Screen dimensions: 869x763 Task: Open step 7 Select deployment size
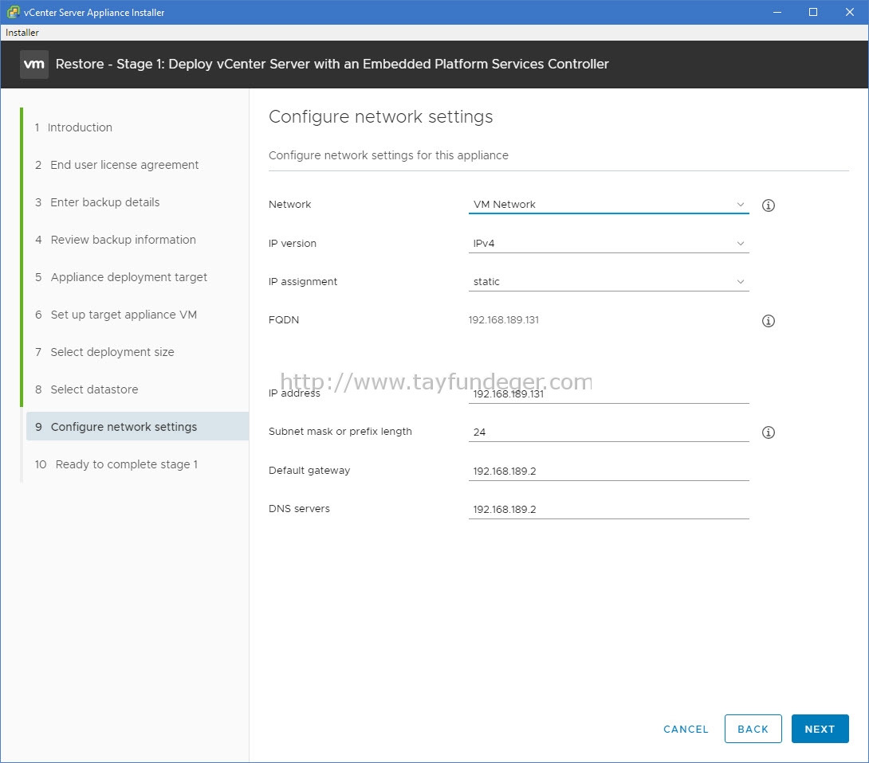pos(104,352)
